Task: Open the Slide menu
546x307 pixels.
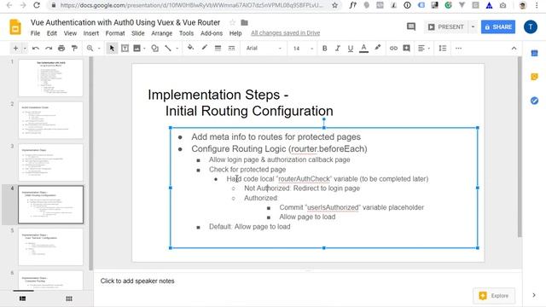Action: point(138,33)
